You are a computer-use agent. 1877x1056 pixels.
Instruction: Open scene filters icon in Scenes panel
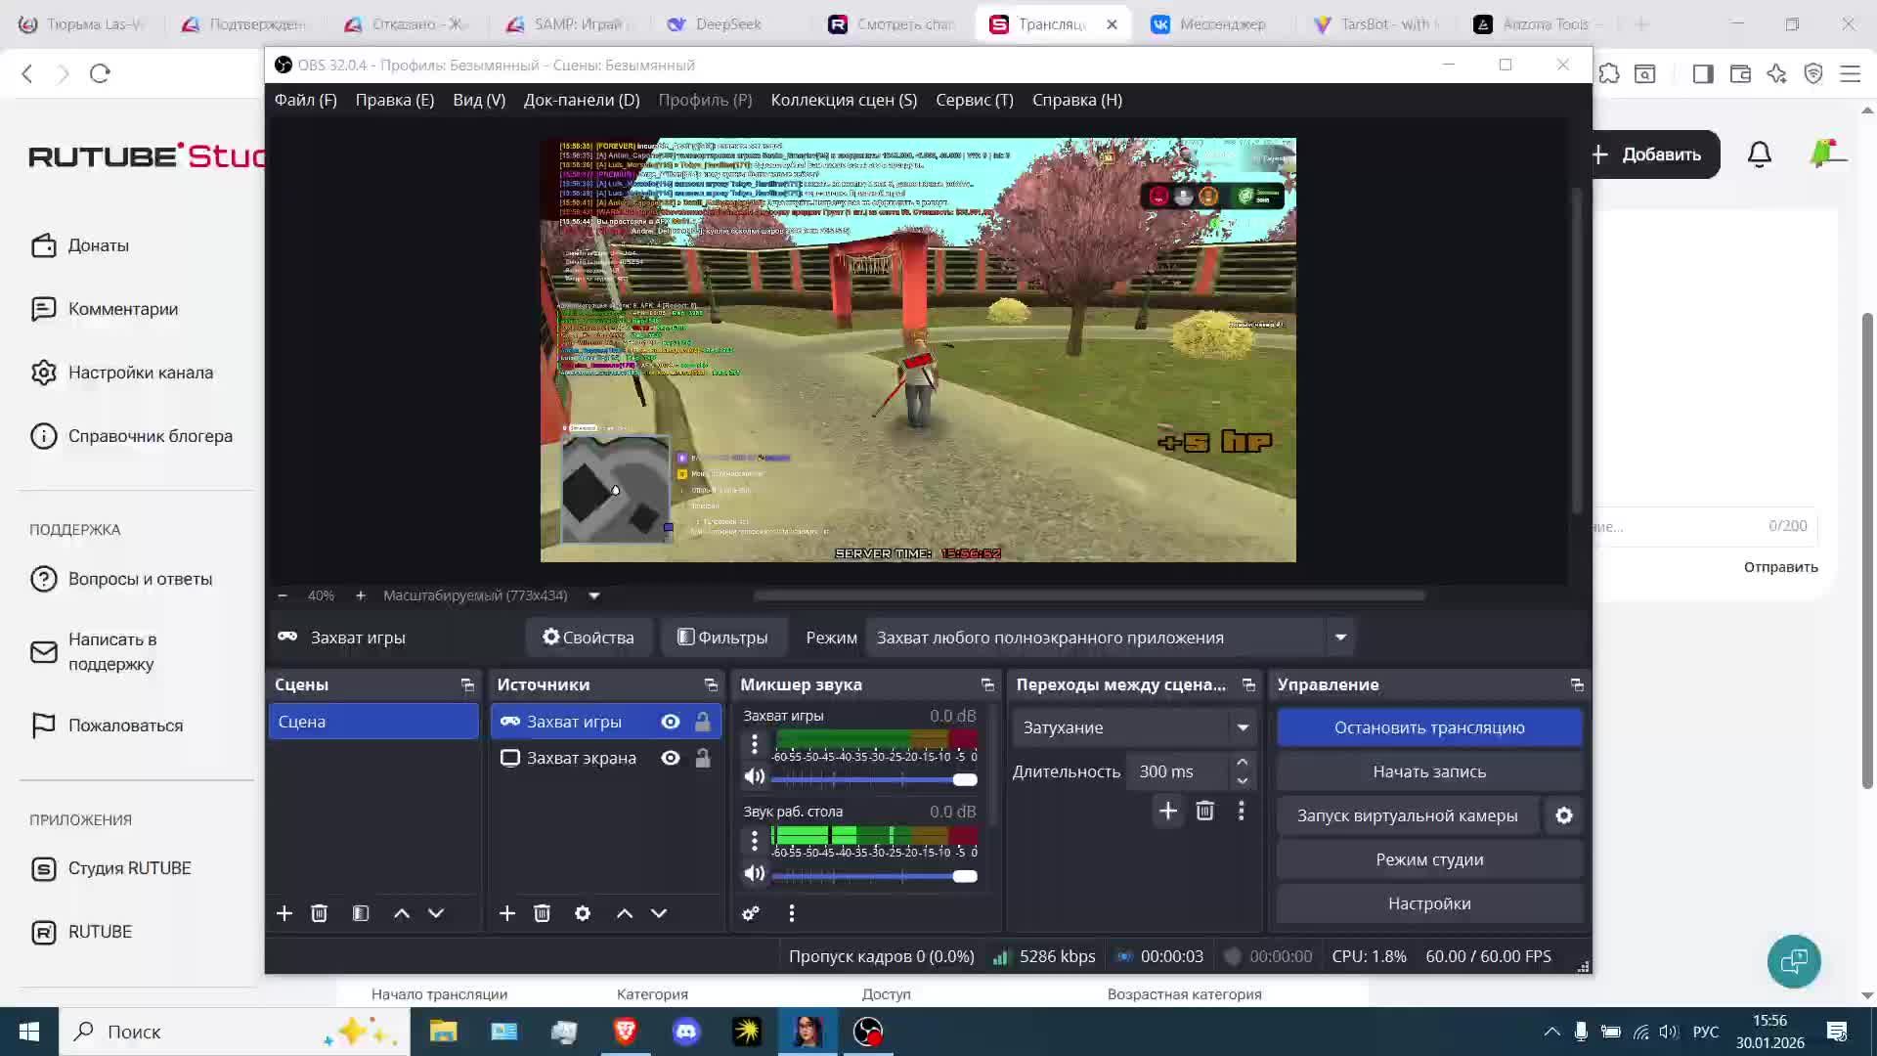[x=361, y=913]
